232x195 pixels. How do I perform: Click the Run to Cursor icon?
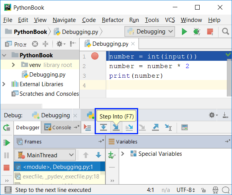(x=168, y=127)
